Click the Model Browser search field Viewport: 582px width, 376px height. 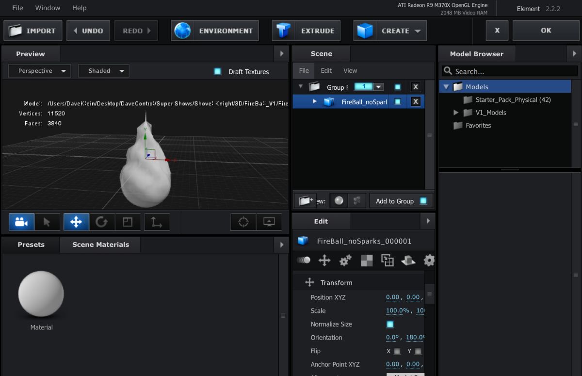[x=510, y=71]
